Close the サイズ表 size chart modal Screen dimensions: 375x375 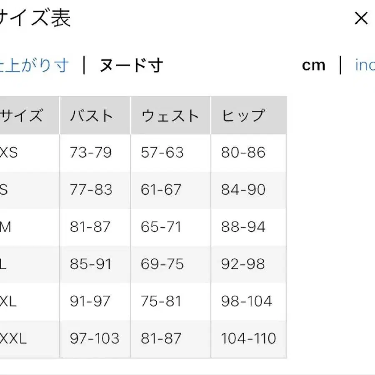tap(361, 18)
